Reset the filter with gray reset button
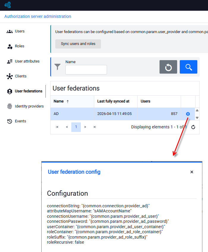This screenshot has height=252, width=208. 168,67
